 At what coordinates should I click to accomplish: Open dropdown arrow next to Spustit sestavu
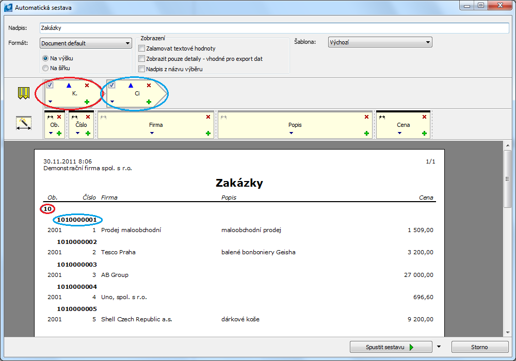point(439,347)
